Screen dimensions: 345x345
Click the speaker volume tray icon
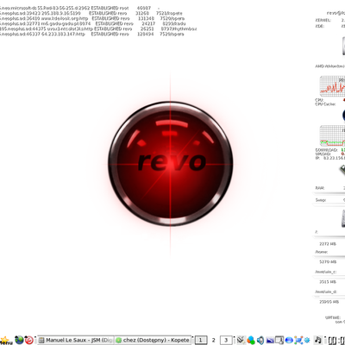coord(260,340)
